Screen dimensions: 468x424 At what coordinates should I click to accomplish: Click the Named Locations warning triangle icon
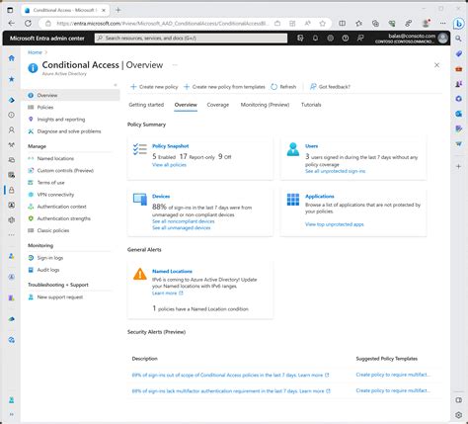[x=140, y=274]
